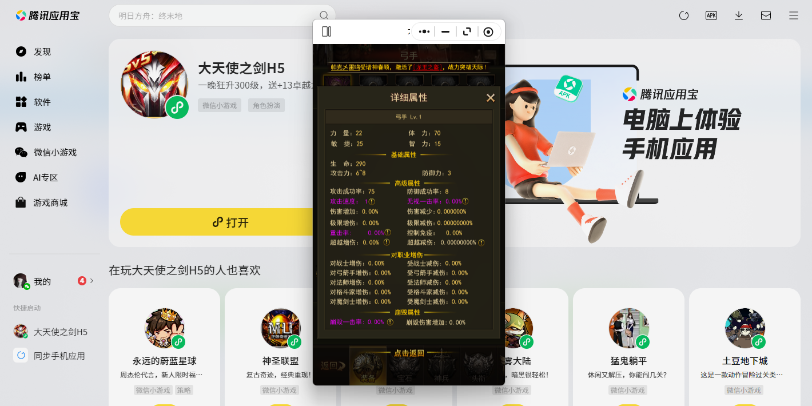812x406 pixels.
Task: Open the 猛鬼躺平 game card
Action: tap(628, 347)
